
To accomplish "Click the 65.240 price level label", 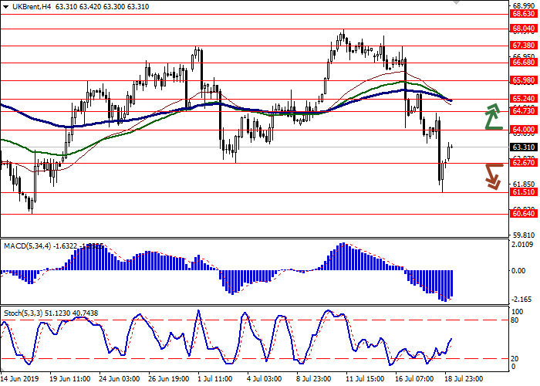I will coord(523,99).
